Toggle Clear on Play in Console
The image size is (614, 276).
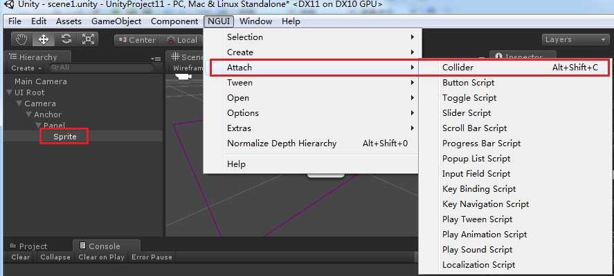101,257
